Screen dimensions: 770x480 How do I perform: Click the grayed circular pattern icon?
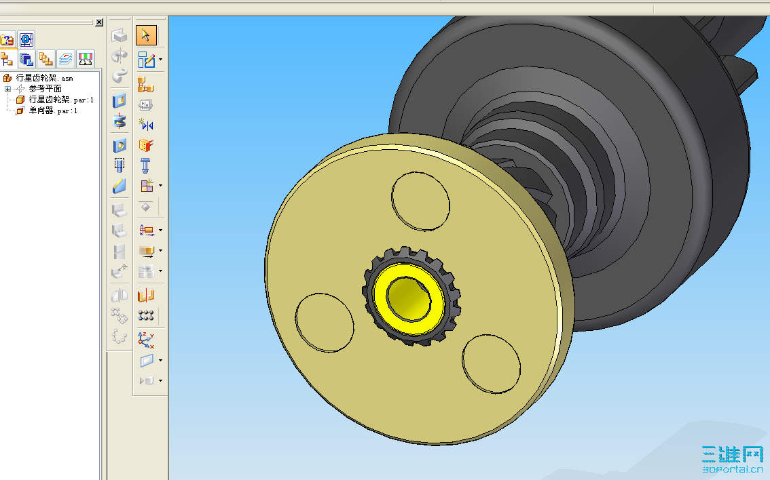click(120, 336)
